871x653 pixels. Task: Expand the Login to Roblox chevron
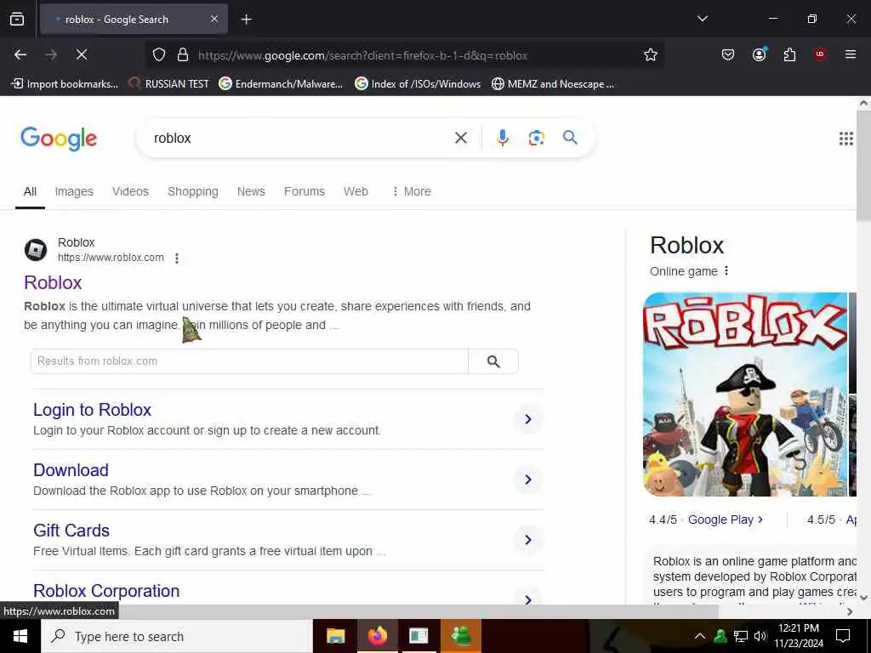pos(527,419)
